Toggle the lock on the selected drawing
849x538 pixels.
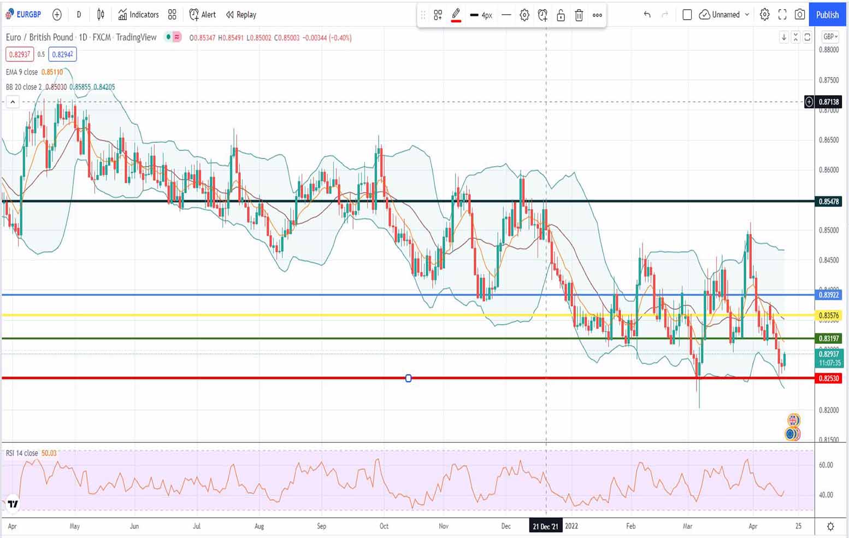(561, 15)
